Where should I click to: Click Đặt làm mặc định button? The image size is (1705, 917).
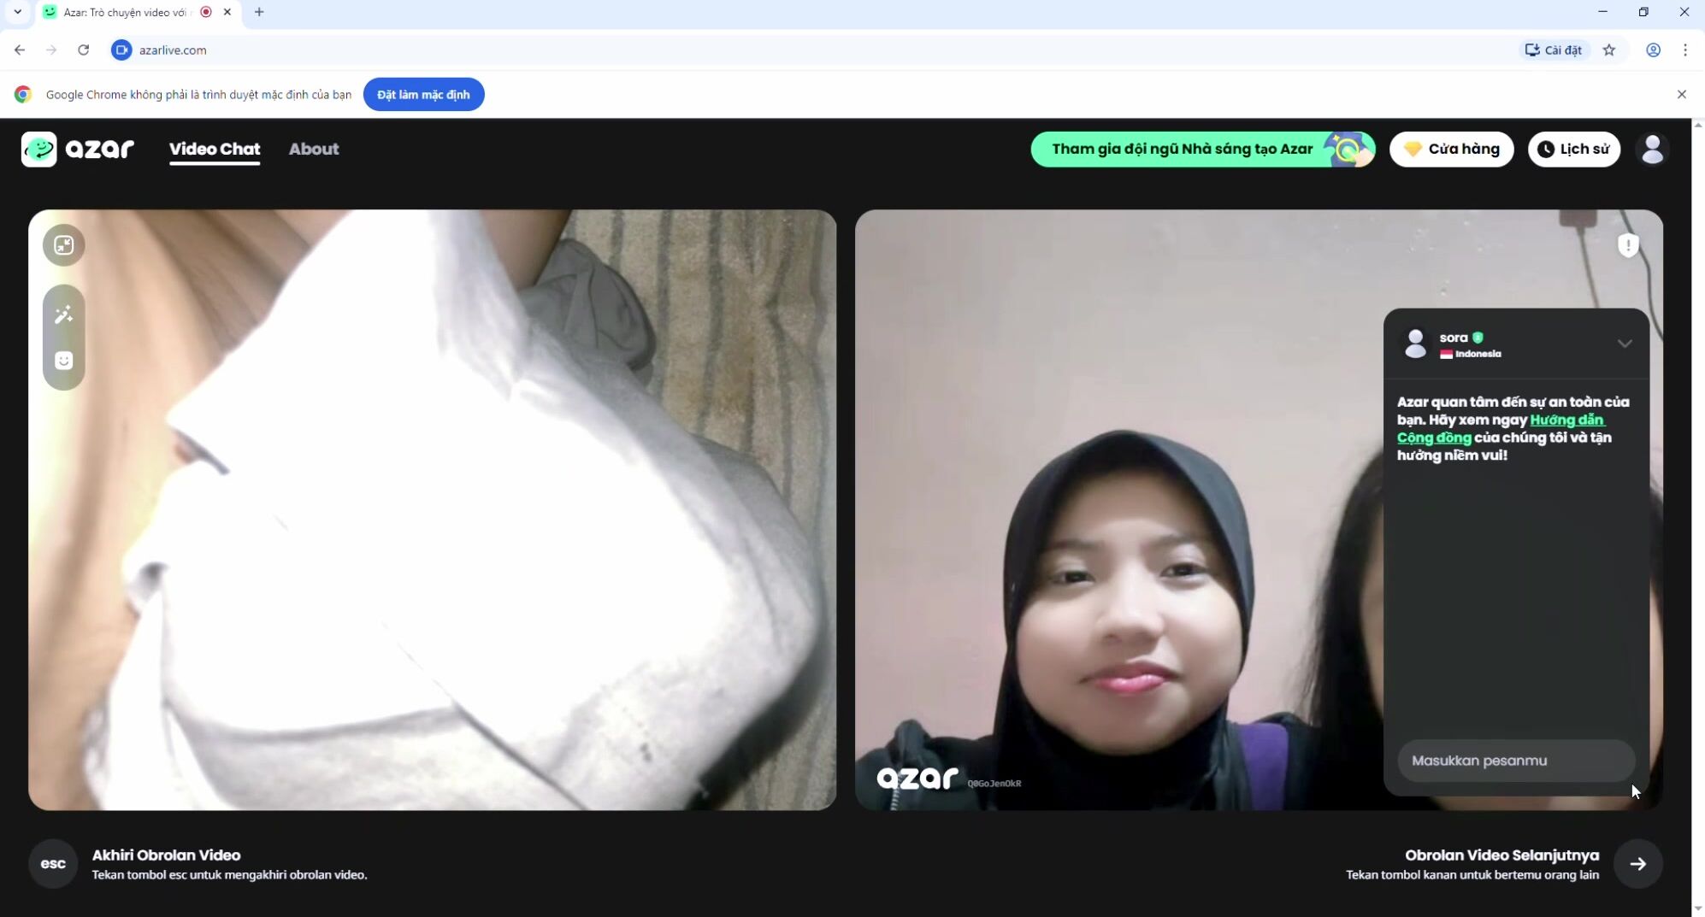click(423, 94)
